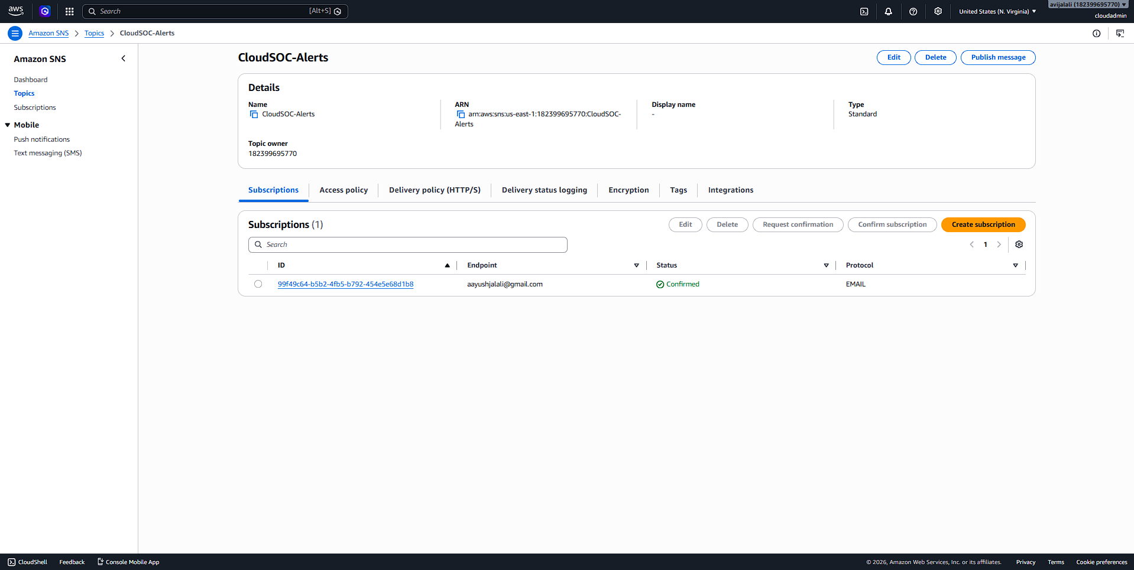Open subscription ID 99f49c64 link
1134x570 pixels.
click(x=346, y=284)
